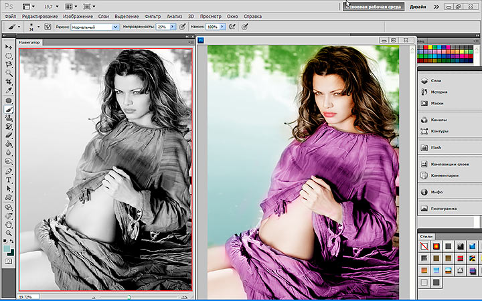This screenshot has width=482, height=301.
Task: Select the Paint Bucket tool
Action: click(x=9, y=144)
